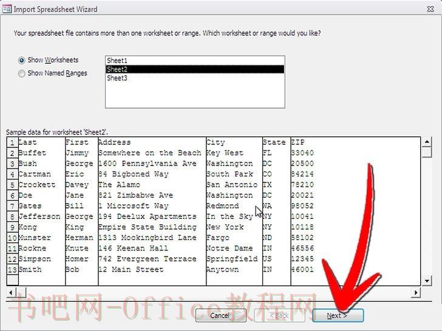442x331 pixels.
Task: Click the wizard icon in title bar
Action: [x=7, y=8]
